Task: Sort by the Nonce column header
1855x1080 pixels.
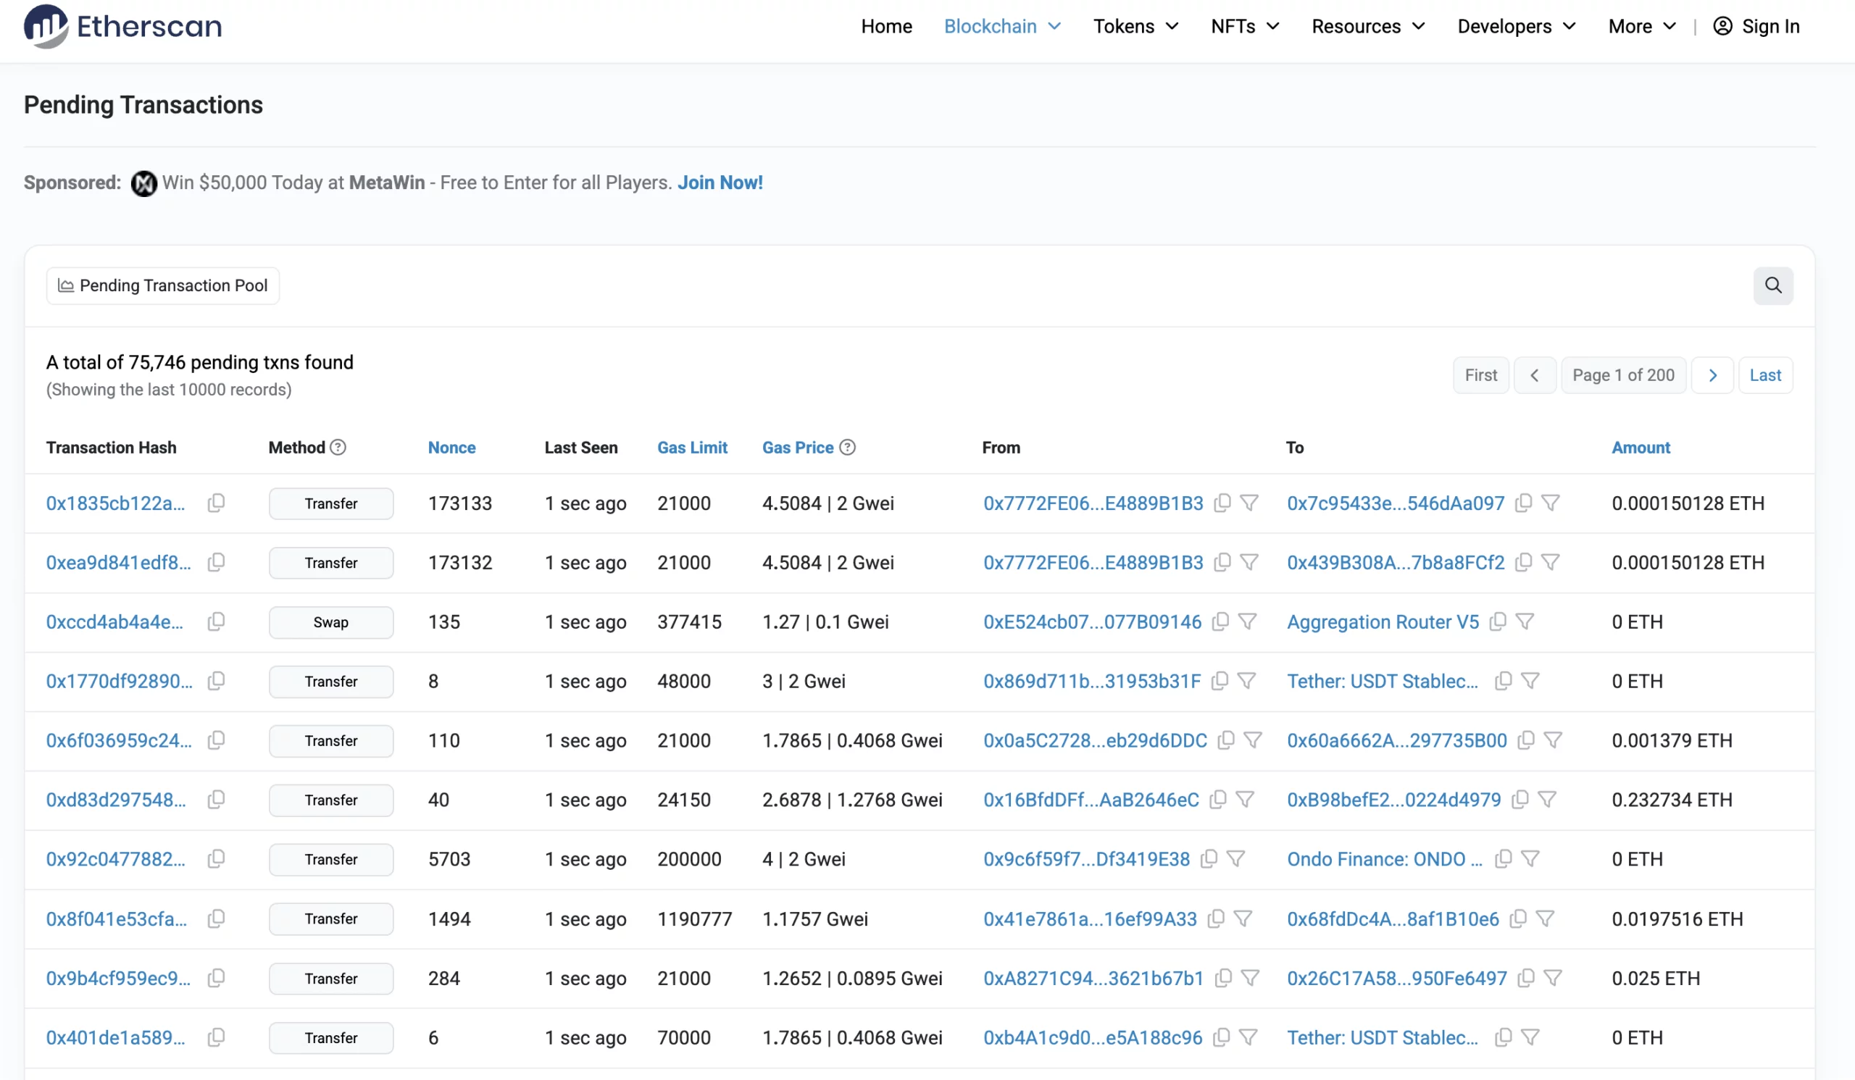Action: [451, 448]
